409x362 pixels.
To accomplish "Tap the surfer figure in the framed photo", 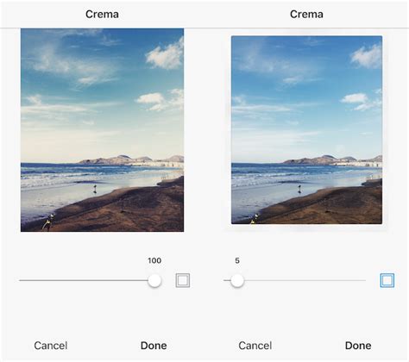I will click(299, 189).
